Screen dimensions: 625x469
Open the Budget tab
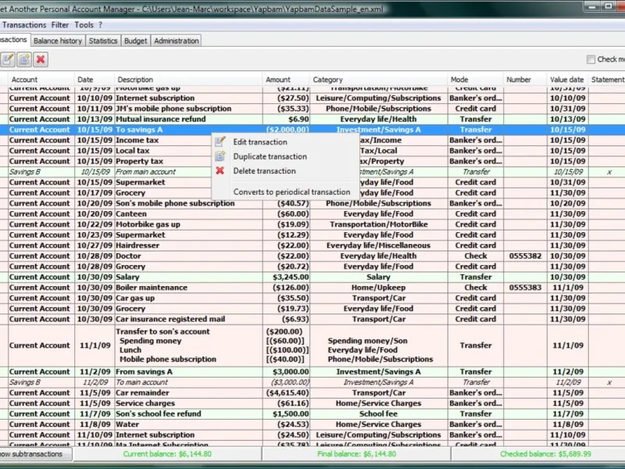pos(135,41)
